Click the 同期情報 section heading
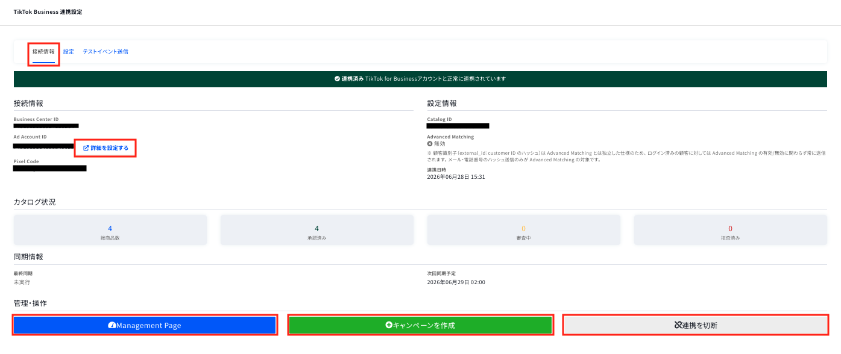This screenshot has width=841, height=354. [28, 256]
